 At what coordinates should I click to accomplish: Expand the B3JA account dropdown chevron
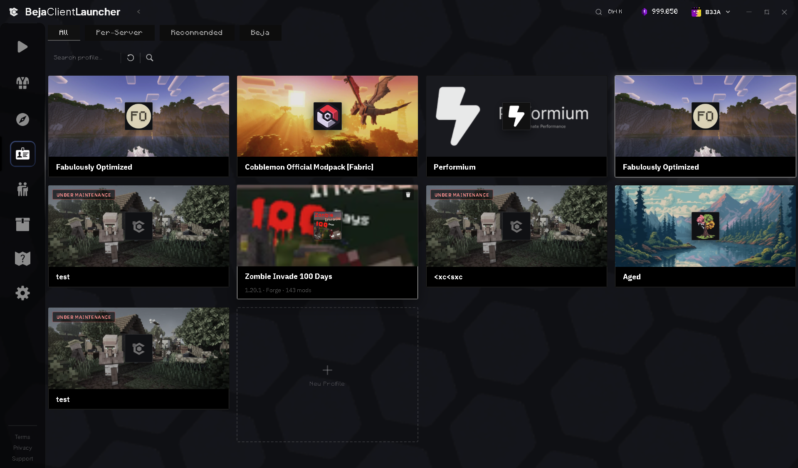pyautogui.click(x=728, y=12)
